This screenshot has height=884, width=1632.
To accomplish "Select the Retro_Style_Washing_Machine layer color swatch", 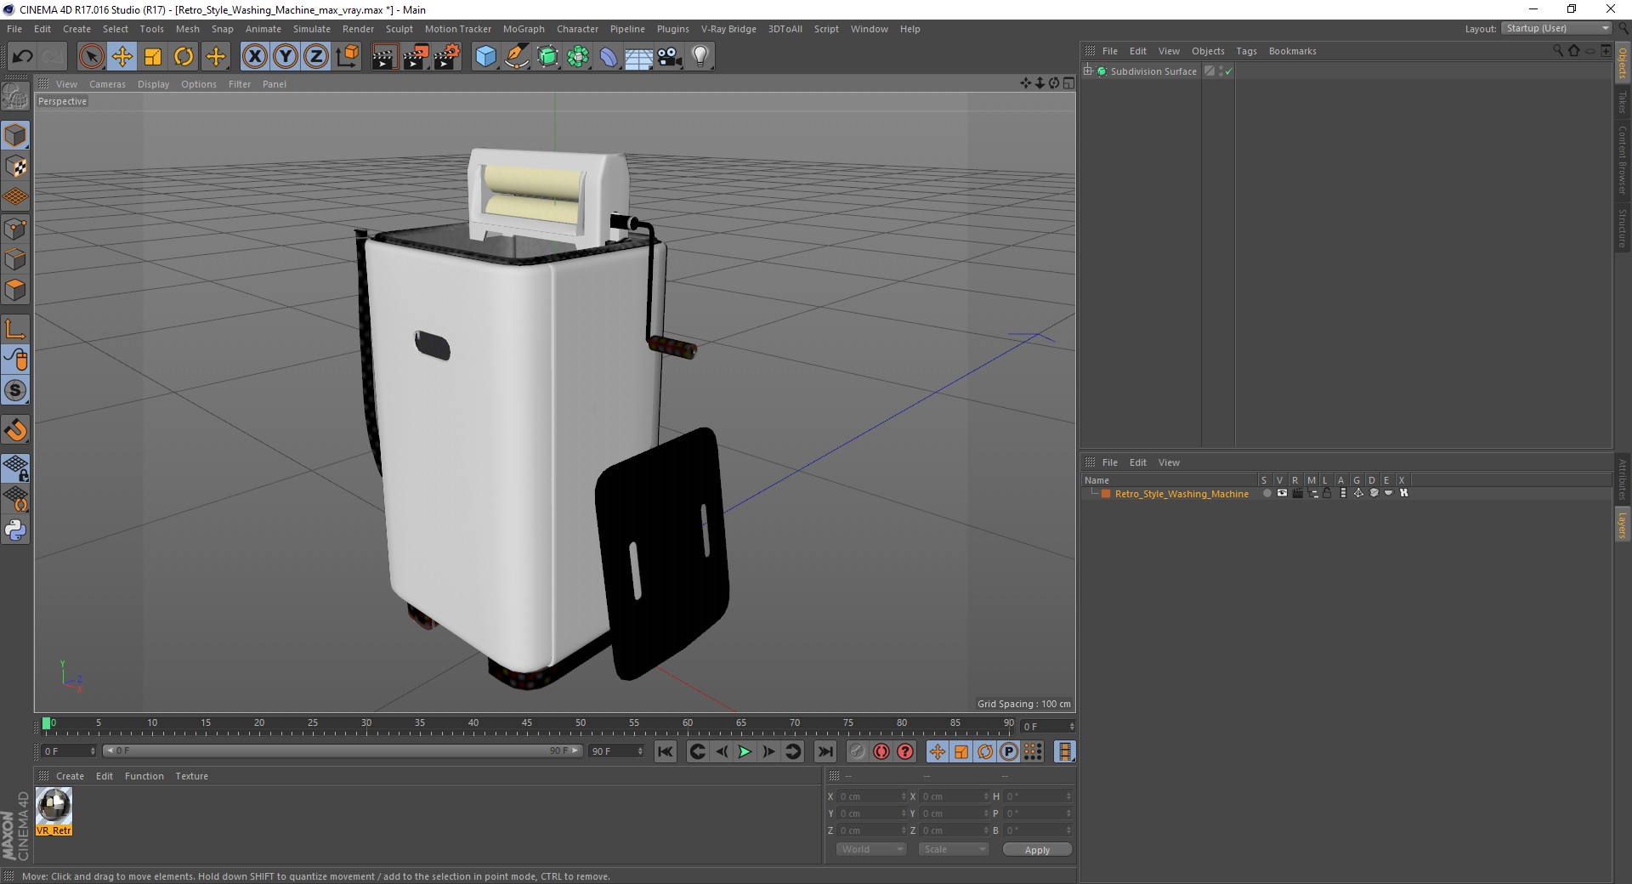I will [x=1106, y=494].
